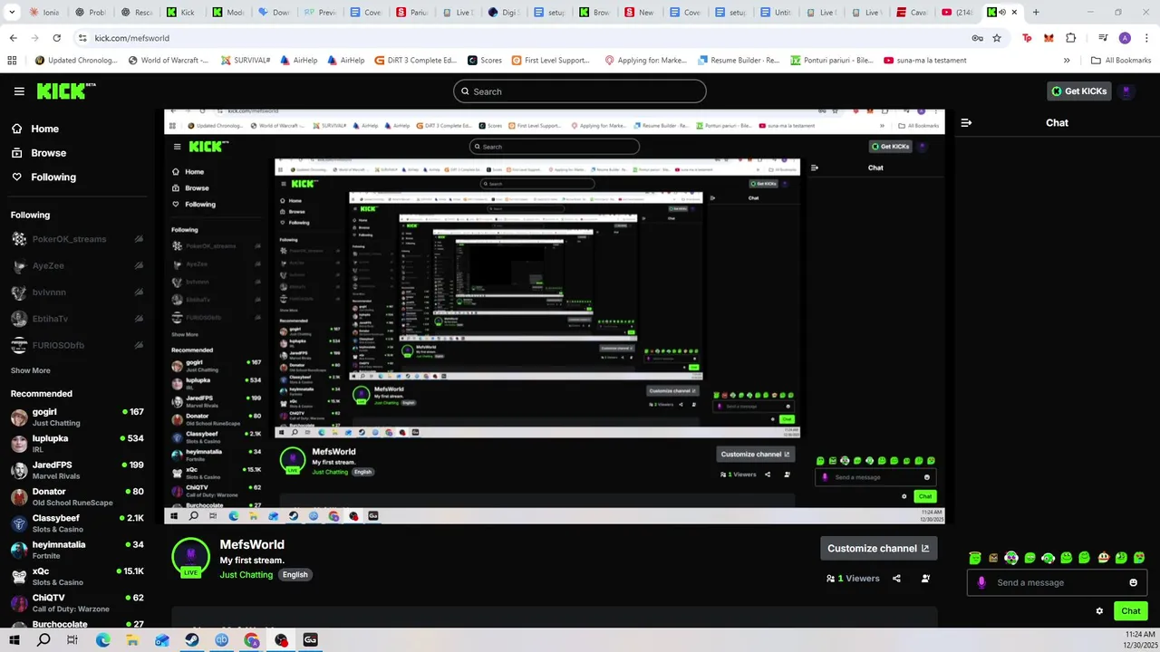Open Chrome media controls icon

click(1102, 38)
